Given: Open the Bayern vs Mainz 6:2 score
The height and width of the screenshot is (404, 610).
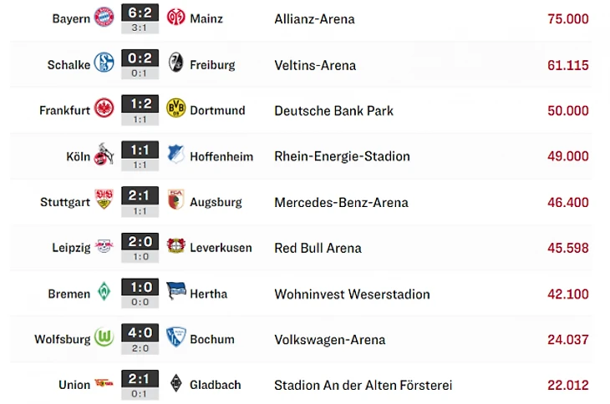Looking at the screenshot, I should [140, 14].
